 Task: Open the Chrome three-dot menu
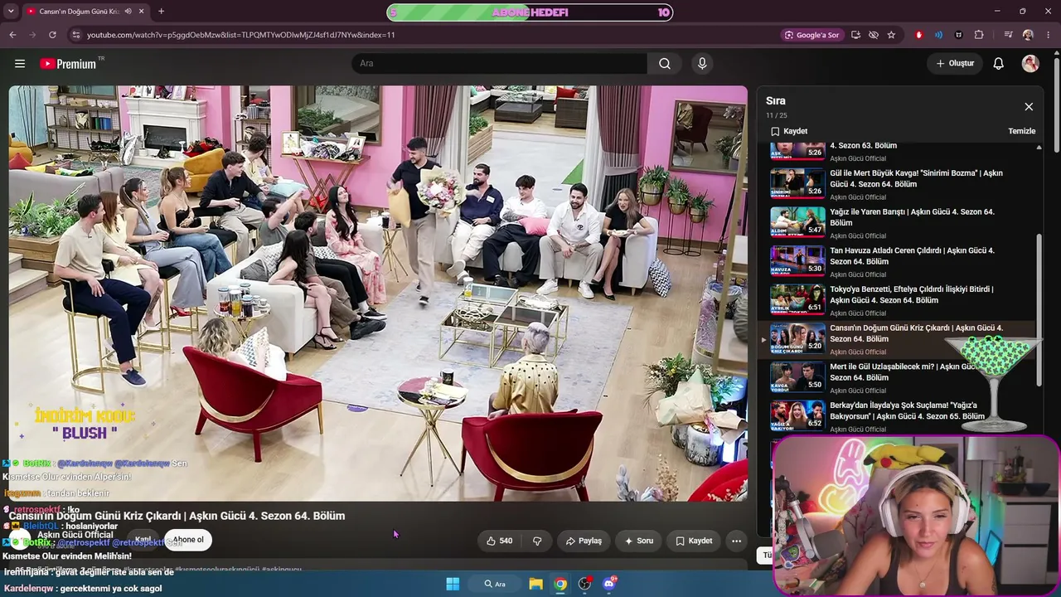pyautogui.click(x=1049, y=35)
